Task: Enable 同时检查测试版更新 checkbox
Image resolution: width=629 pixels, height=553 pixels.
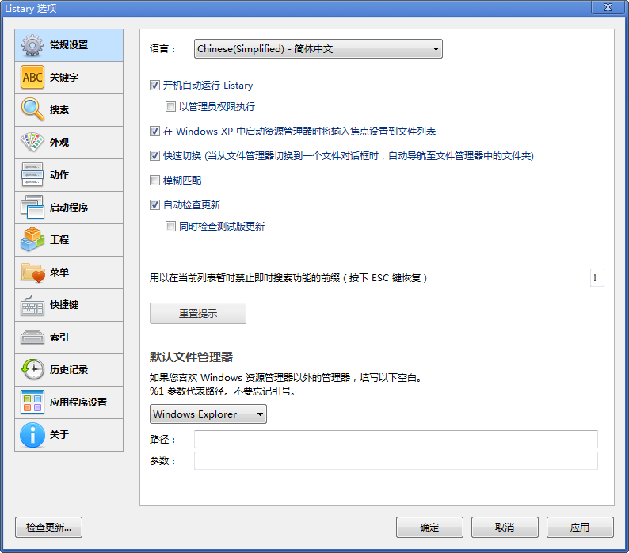Action: (x=170, y=226)
